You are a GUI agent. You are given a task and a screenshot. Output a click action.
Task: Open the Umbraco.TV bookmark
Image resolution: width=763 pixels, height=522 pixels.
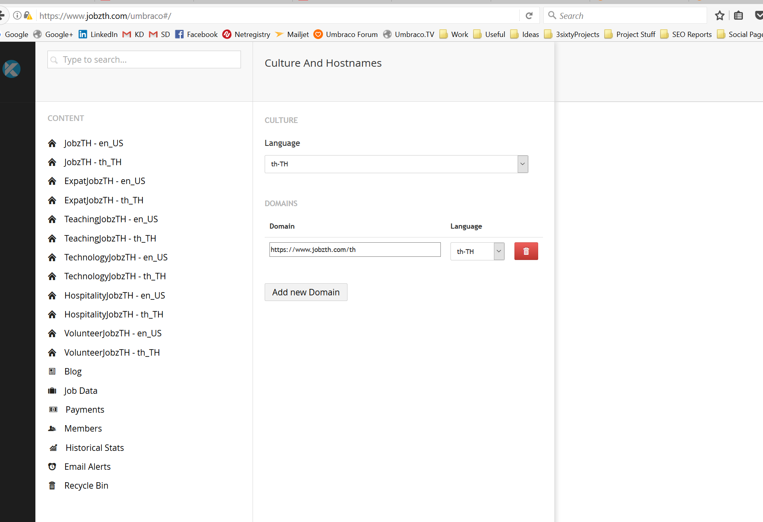click(409, 35)
